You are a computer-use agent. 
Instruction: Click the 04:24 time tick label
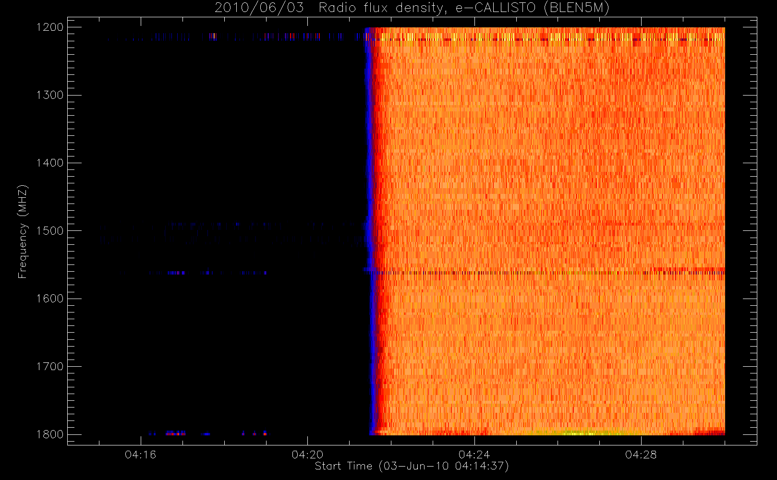click(474, 455)
